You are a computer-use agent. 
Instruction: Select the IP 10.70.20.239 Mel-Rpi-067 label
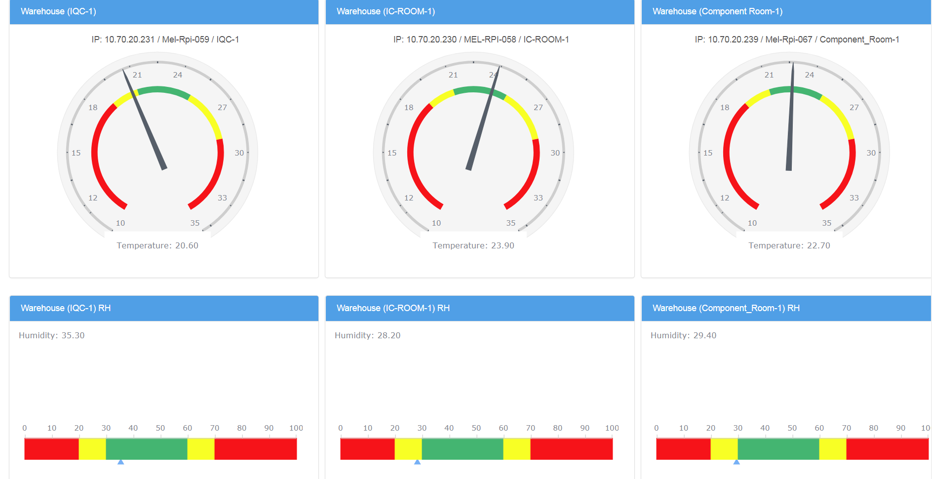coord(797,40)
